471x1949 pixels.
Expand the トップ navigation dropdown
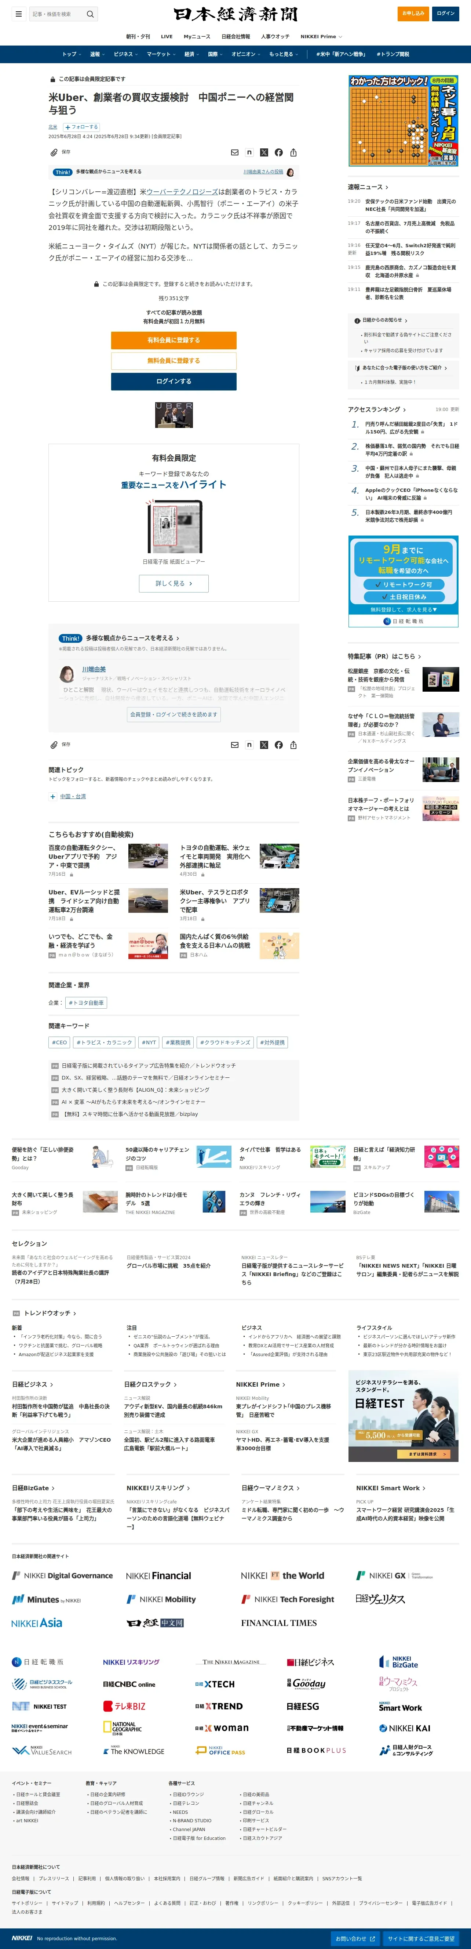point(73,54)
